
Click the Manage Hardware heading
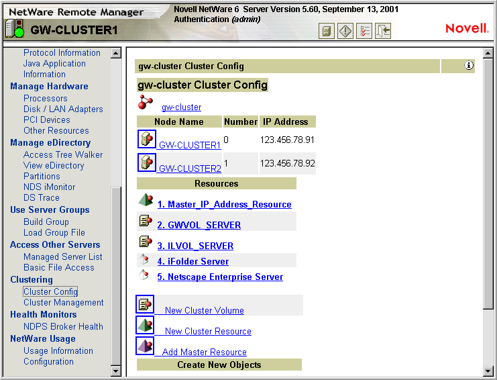[49, 87]
